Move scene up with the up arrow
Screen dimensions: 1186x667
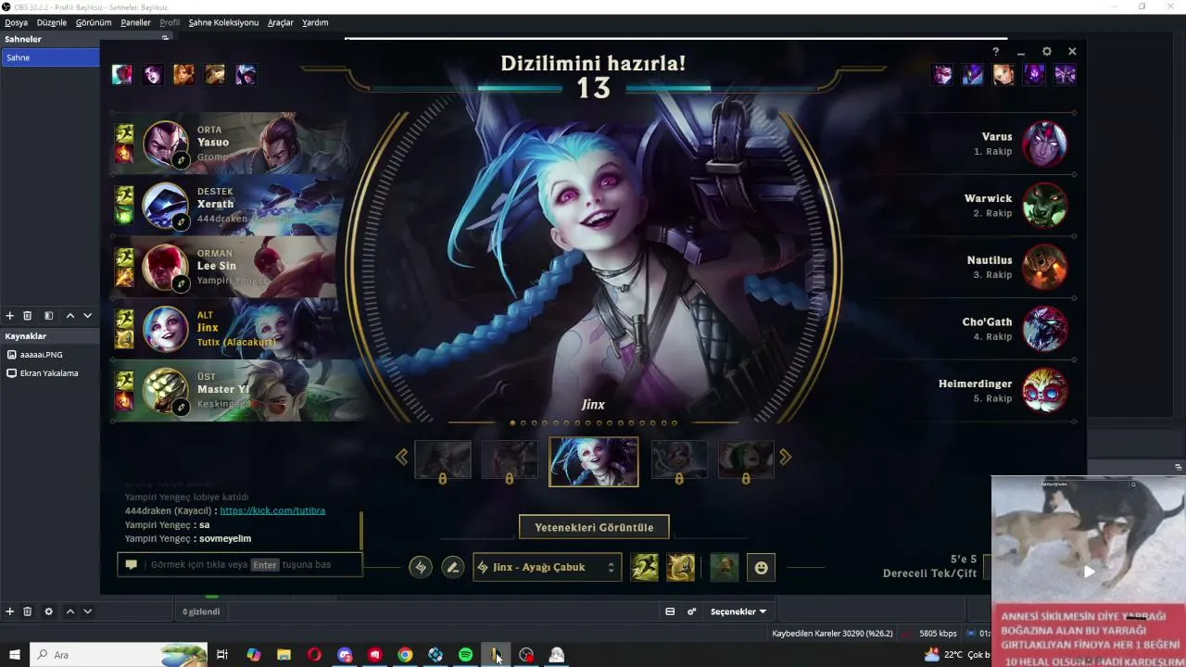[69, 316]
